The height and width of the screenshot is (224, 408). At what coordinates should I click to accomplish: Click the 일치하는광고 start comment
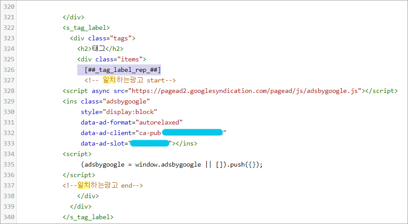point(130,80)
